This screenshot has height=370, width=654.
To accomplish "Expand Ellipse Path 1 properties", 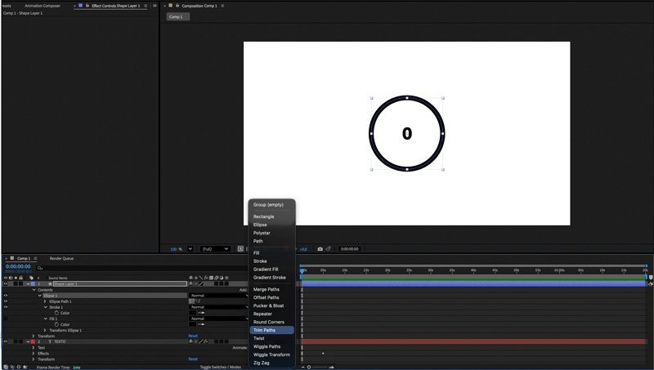I will pyautogui.click(x=45, y=301).
